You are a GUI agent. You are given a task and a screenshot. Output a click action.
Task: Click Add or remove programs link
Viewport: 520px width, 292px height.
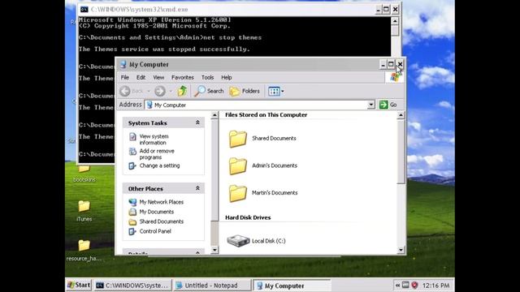[157, 154]
